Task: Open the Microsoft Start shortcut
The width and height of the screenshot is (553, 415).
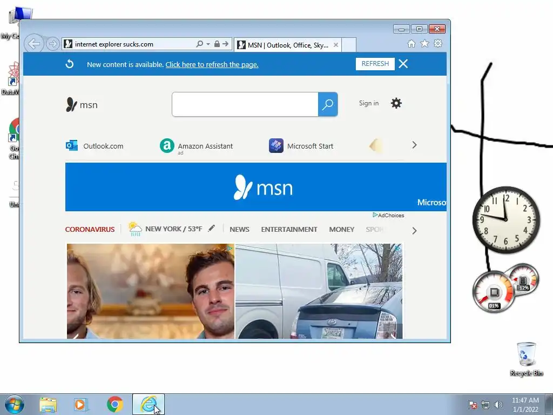Action: tap(301, 146)
